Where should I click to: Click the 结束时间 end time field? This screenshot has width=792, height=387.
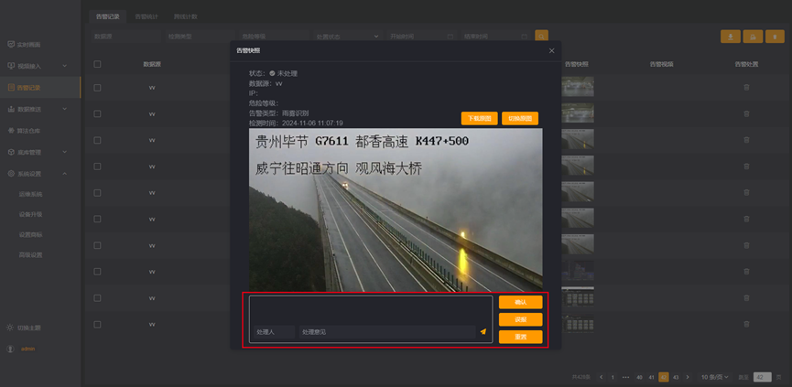(495, 37)
